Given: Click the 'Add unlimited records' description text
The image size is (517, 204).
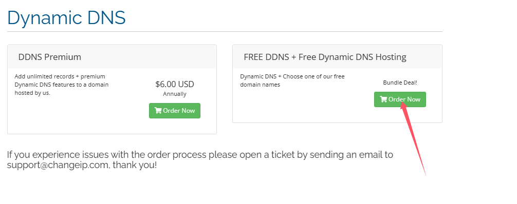Looking at the screenshot, I should click(x=45, y=76).
